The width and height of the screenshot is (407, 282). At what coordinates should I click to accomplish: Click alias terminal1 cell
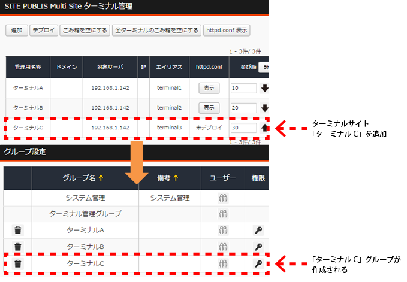[169, 88]
